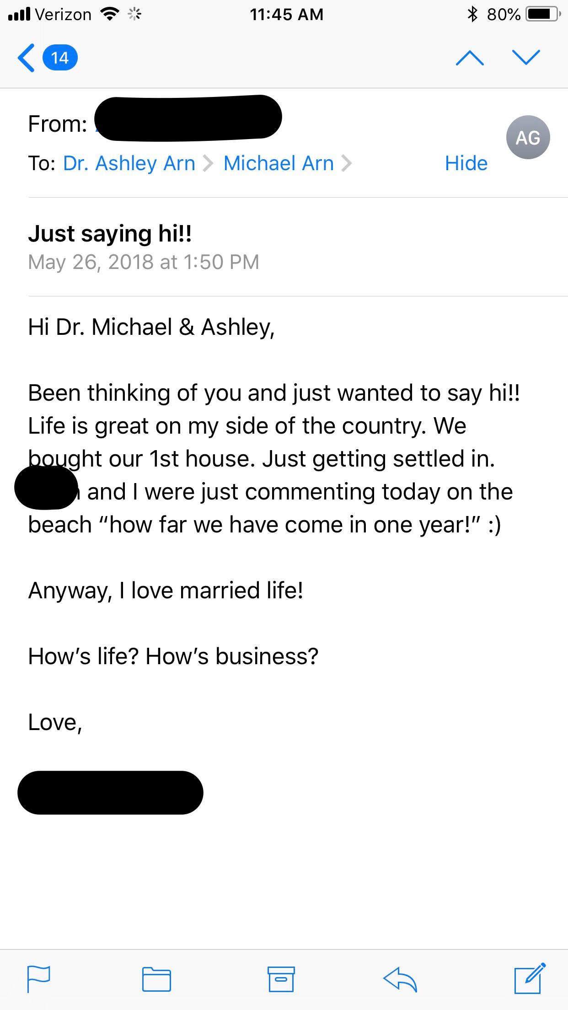Tap the blue 14 unread badge

[60, 58]
